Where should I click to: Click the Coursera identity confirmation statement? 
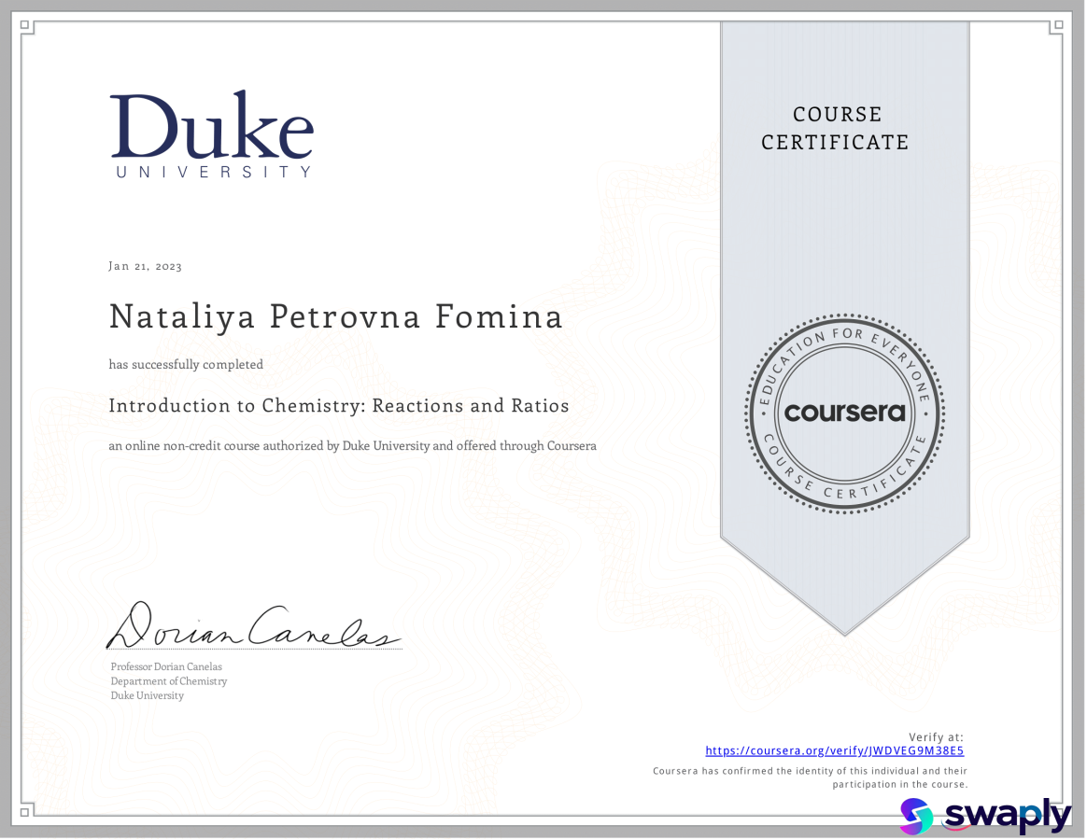pos(810,777)
